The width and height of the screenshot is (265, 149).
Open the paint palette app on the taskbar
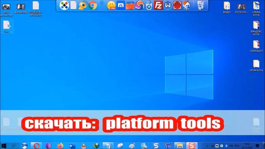(x=132, y=146)
